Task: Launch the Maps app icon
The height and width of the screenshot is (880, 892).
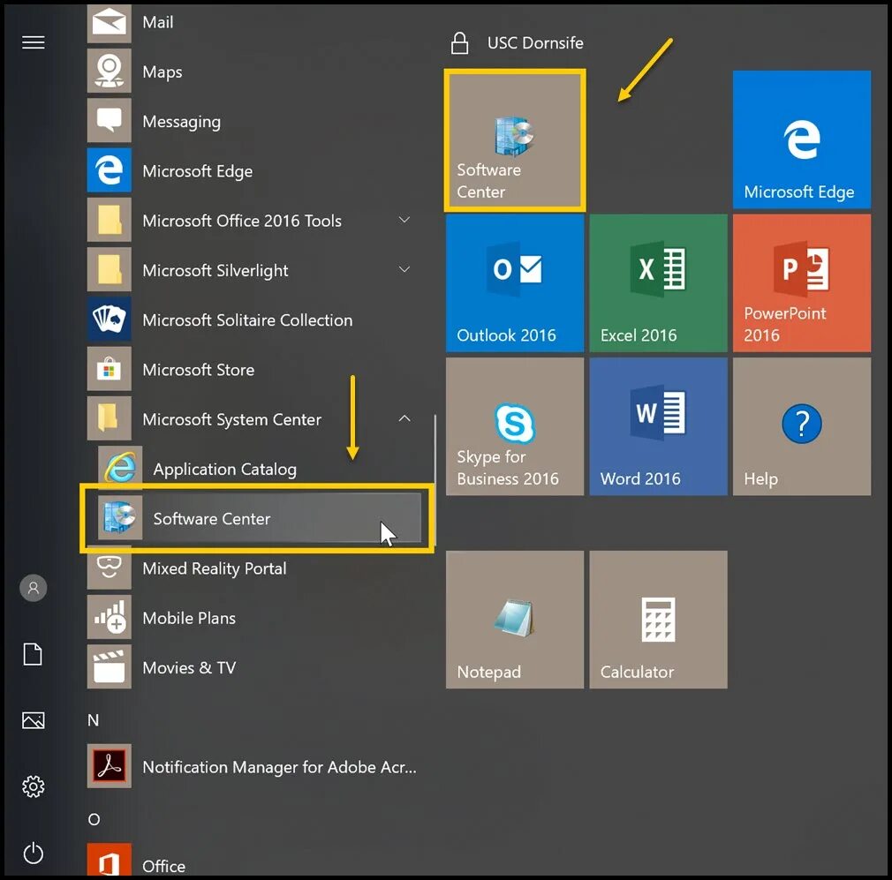Action: pyautogui.click(x=109, y=71)
